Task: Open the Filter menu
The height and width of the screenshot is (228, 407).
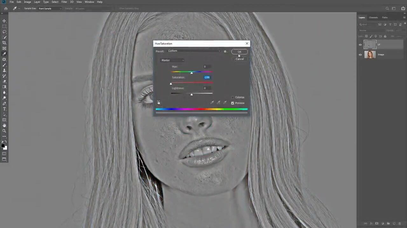Action: click(x=64, y=2)
